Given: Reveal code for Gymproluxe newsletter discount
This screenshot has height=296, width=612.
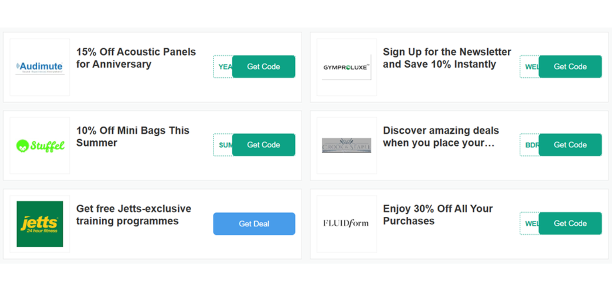Looking at the screenshot, I should (x=570, y=67).
